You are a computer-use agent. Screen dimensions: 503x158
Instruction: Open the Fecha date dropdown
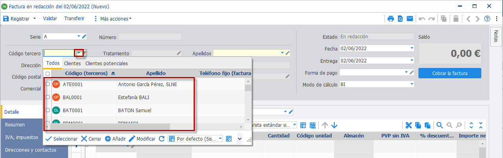[x=412, y=48]
